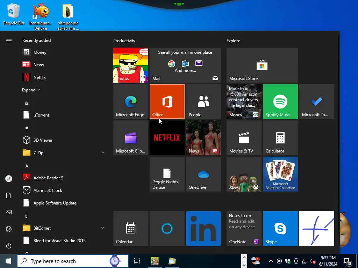Image resolution: width=358 pixels, height=268 pixels.
Task: Open the weather tray icon on the taskbar
Action: (256, 261)
